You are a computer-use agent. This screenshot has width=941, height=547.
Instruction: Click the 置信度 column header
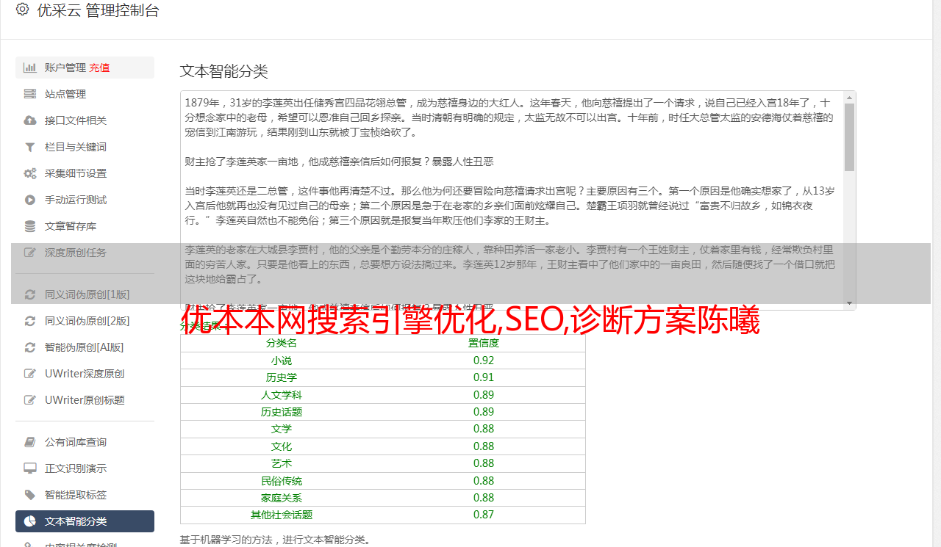click(x=484, y=343)
